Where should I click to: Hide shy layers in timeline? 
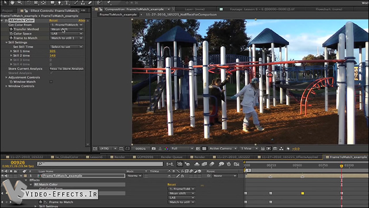[197, 164]
